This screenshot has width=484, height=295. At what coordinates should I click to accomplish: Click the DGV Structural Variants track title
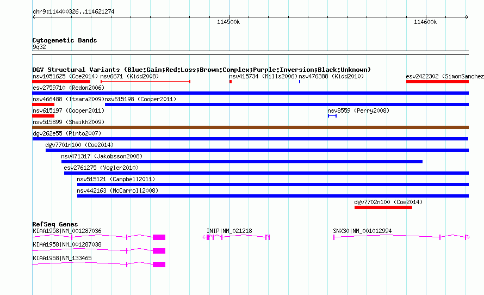click(x=202, y=70)
